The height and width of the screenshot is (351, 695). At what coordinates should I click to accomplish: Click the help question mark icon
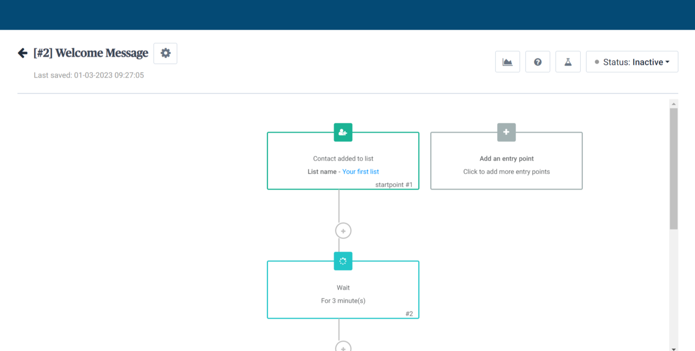538,62
